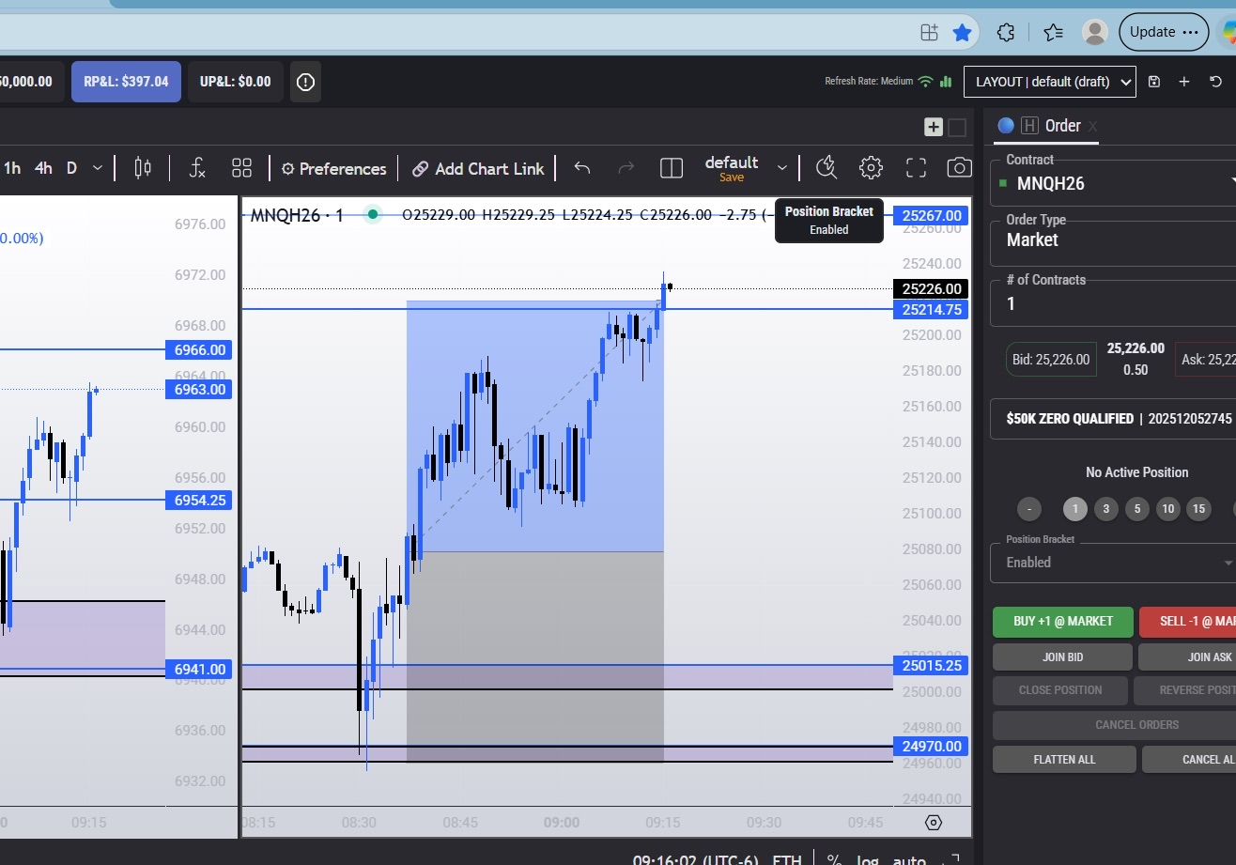Click the Bid: 25,226.00 price box
The height and width of the screenshot is (865, 1236).
(1051, 359)
